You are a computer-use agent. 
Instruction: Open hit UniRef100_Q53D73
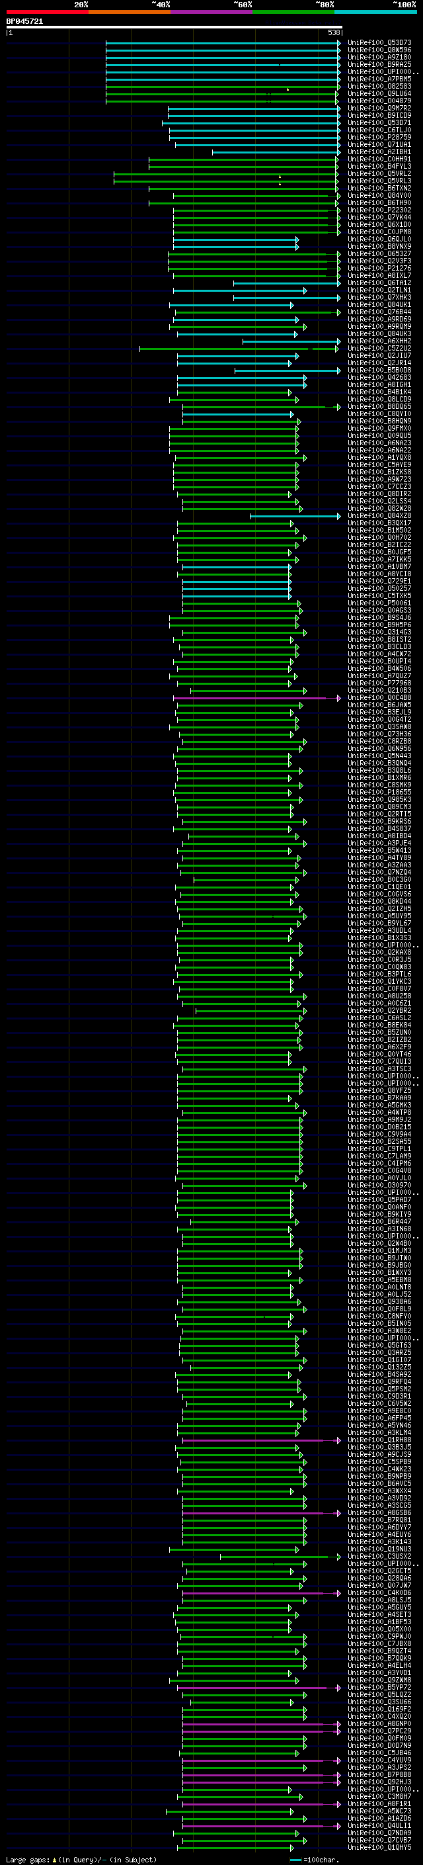click(379, 43)
